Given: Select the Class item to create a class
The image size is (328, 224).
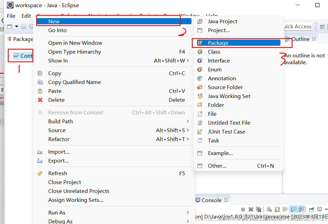Looking at the screenshot, I should click(214, 52).
